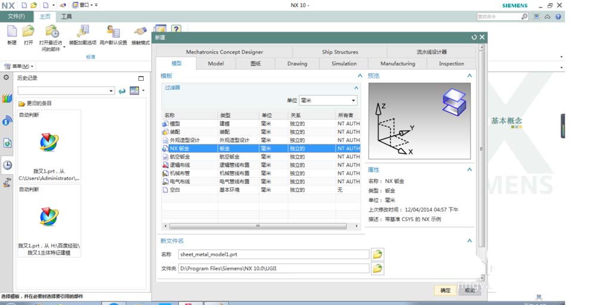Select 外观造型设计 template row
The height and width of the screenshot is (305, 594).
click(261, 140)
